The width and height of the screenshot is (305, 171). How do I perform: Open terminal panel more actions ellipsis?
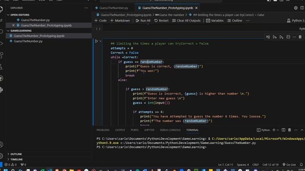tap(295, 130)
